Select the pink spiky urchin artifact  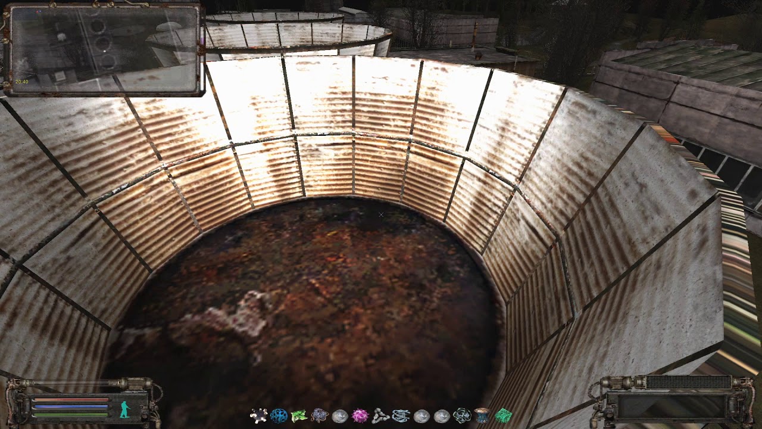coord(360,415)
